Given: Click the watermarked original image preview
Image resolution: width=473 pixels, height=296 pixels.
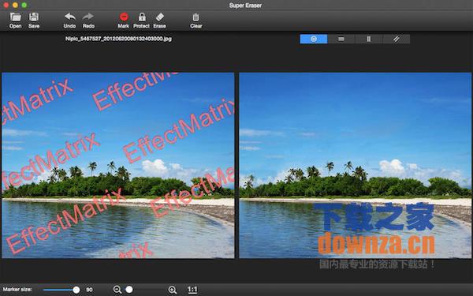Looking at the screenshot, I should (x=118, y=165).
